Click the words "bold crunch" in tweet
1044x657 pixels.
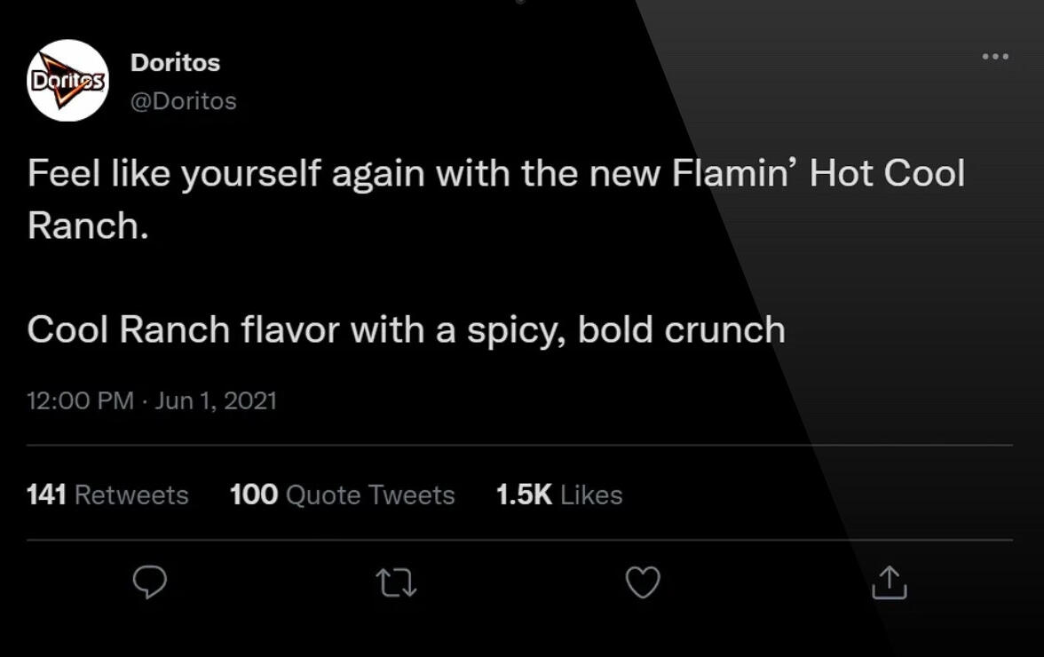point(681,330)
